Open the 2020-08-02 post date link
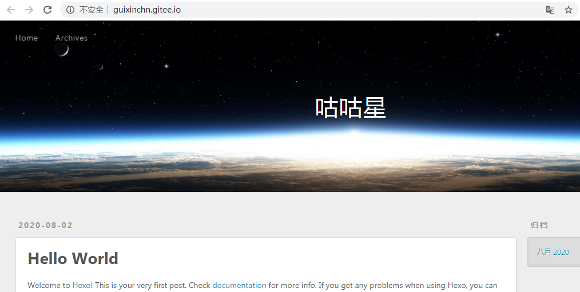This screenshot has height=292, width=580. tap(46, 225)
